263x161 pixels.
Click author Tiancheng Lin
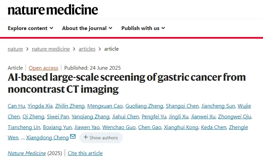[x=24, y=127]
